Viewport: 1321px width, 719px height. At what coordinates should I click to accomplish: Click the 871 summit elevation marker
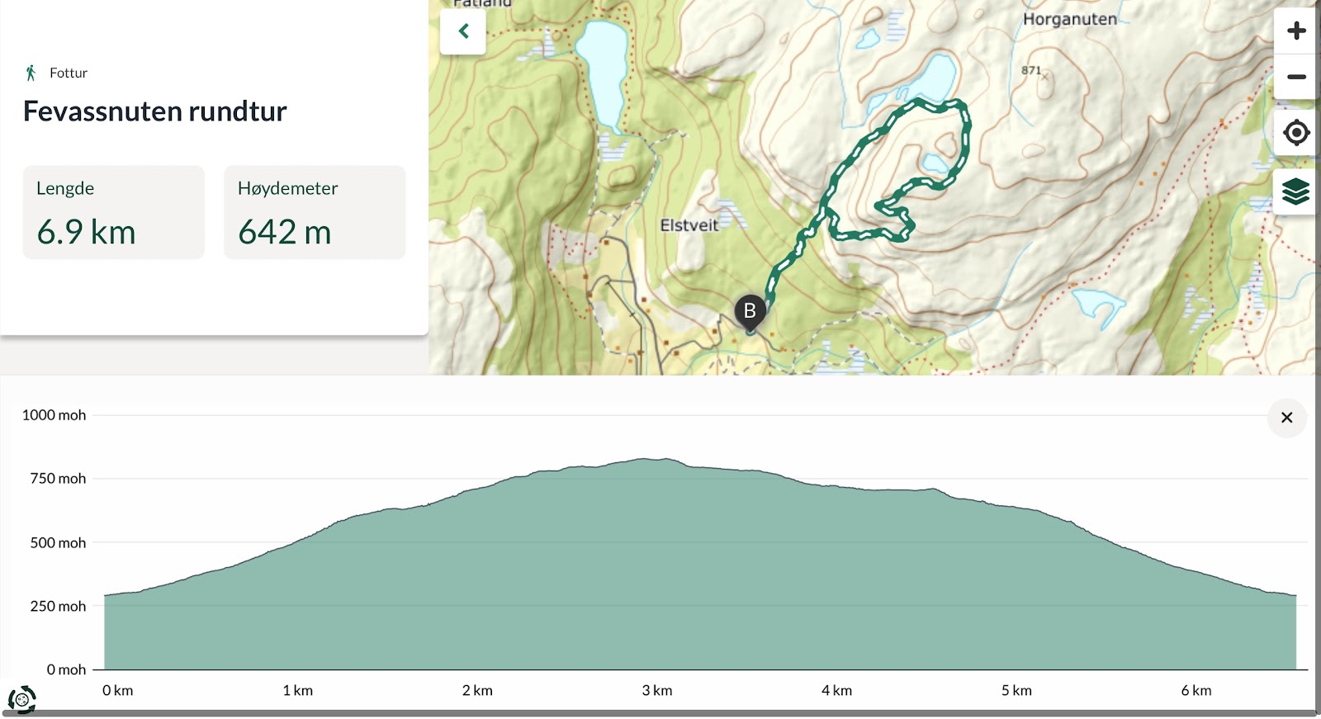tap(1031, 70)
